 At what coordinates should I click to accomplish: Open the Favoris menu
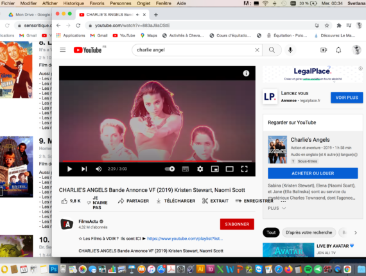(x=97, y=3)
